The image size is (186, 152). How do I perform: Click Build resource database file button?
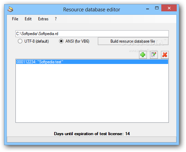click(x=133, y=41)
